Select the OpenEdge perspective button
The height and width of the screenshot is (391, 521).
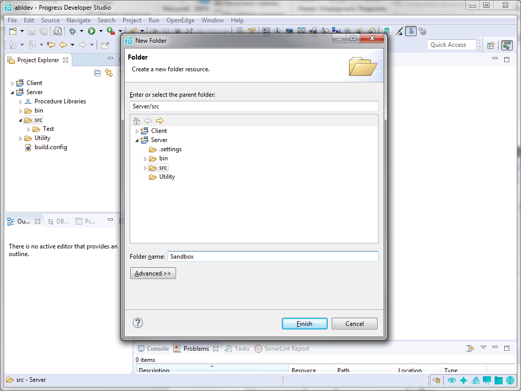(x=507, y=45)
